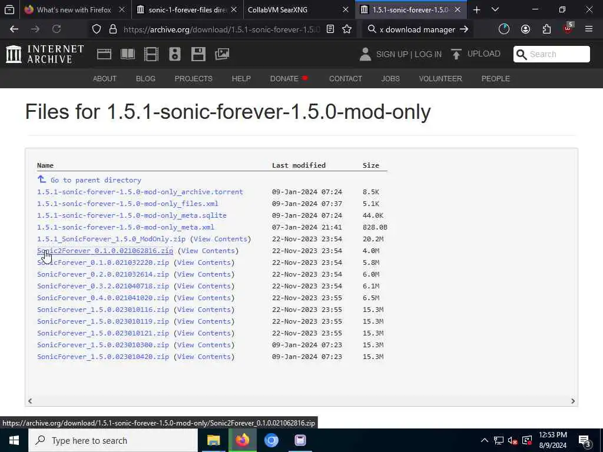Click the taskbar clock showing 12:53 PM

click(552, 440)
